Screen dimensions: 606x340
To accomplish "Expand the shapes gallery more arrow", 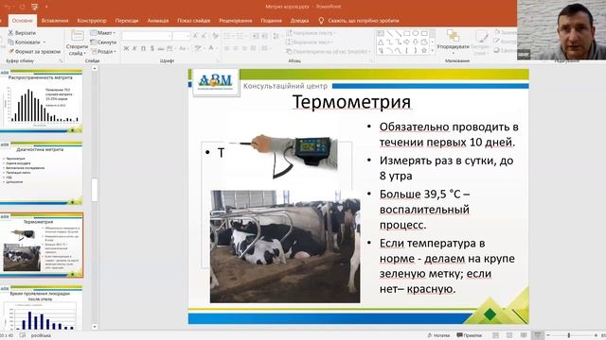I will coord(433,51).
